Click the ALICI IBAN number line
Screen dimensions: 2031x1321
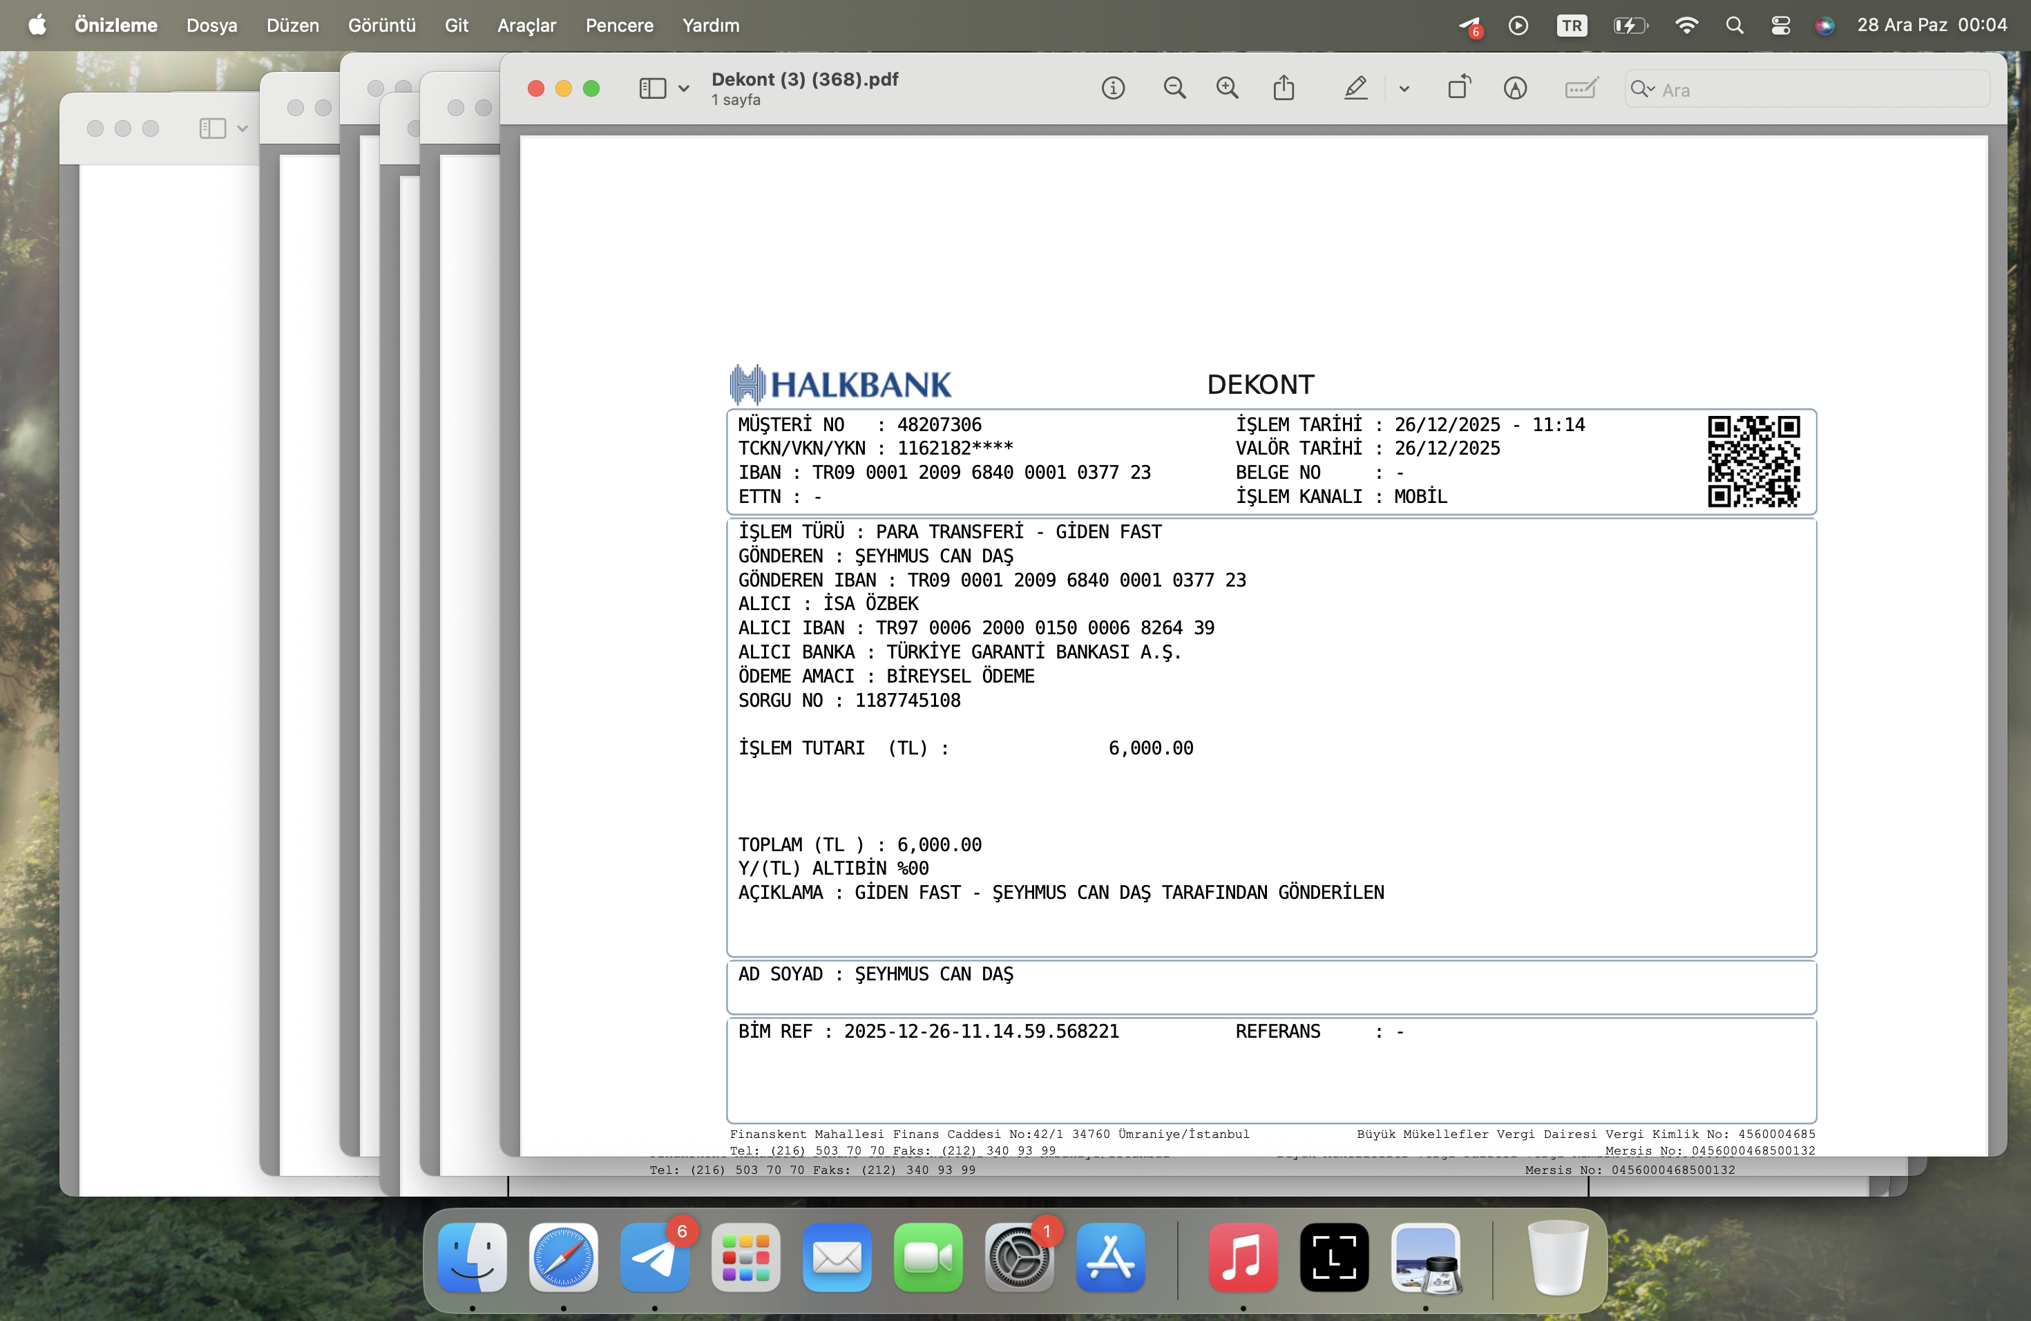point(976,628)
